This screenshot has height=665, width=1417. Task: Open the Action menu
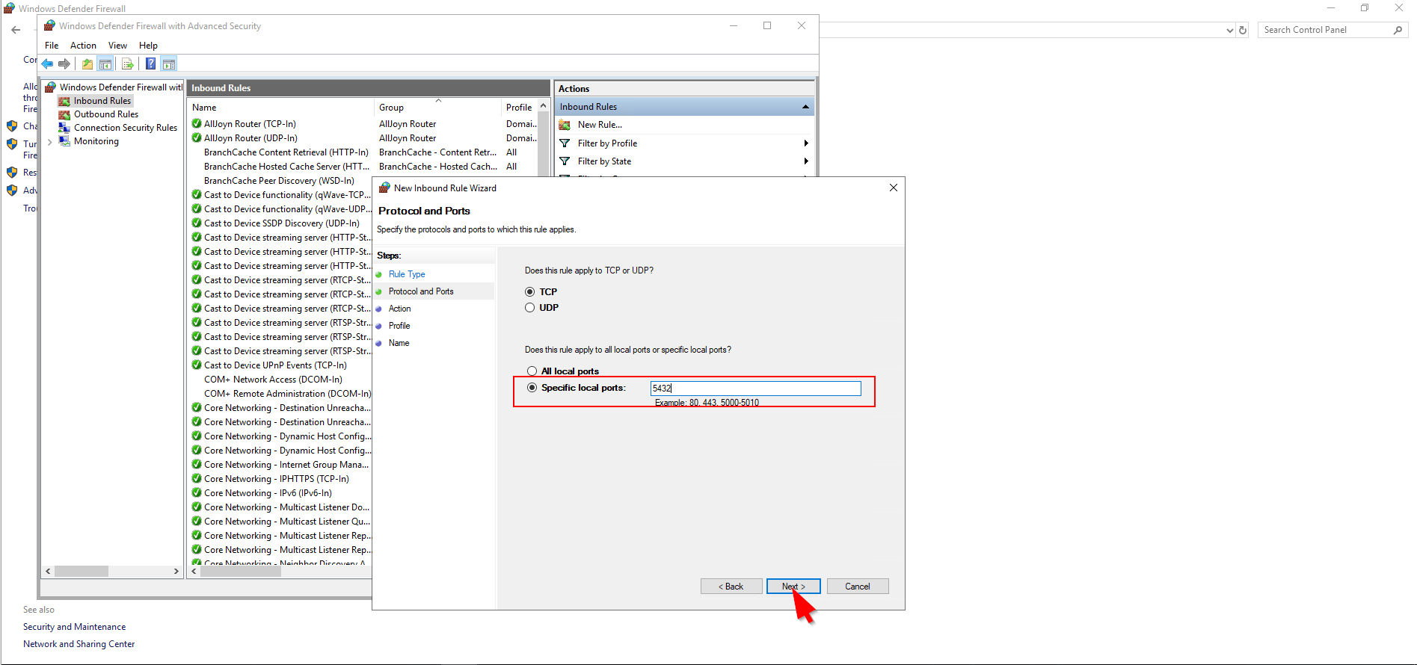pyautogui.click(x=83, y=46)
